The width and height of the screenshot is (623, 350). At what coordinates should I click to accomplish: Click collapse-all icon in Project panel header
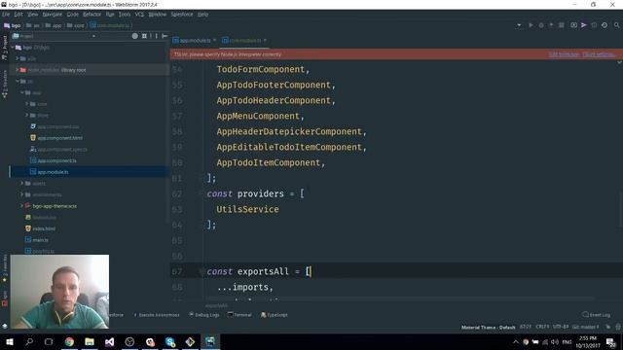click(144, 36)
